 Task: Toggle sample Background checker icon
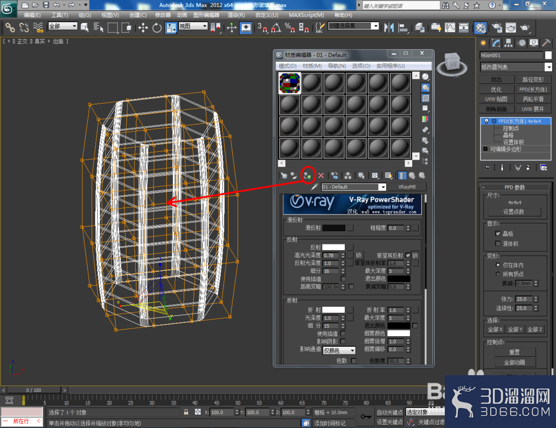point(425,98)
